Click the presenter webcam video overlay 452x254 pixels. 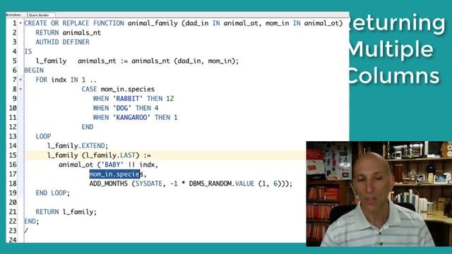pos(379,194)
